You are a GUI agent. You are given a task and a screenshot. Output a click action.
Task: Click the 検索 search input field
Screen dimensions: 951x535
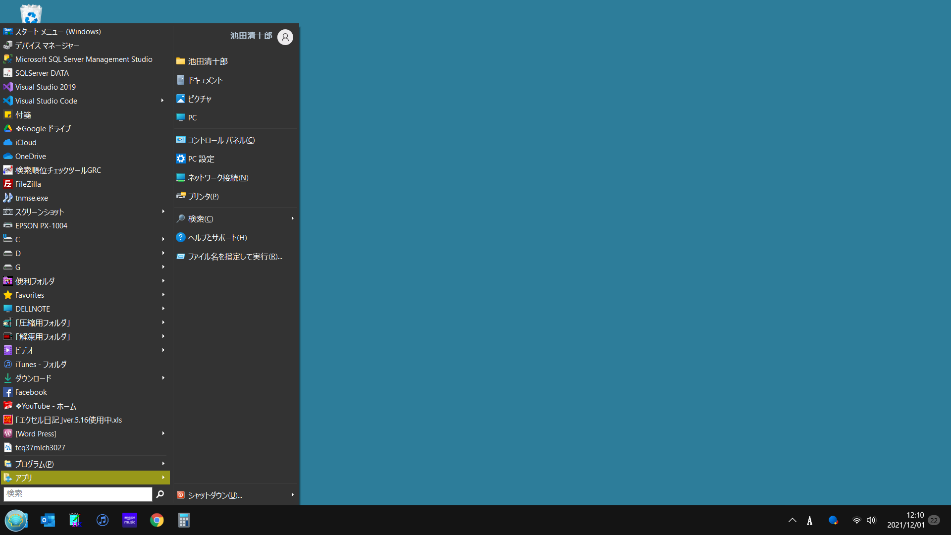tap(78, 494)
